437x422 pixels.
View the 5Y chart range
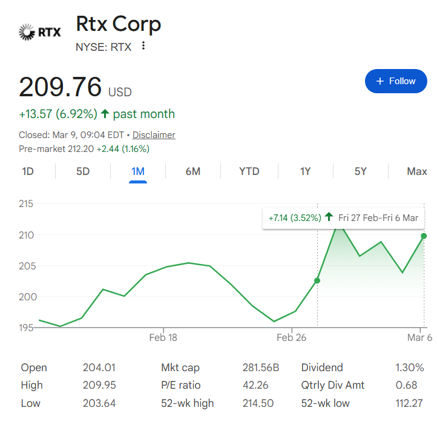coord(360,171)
